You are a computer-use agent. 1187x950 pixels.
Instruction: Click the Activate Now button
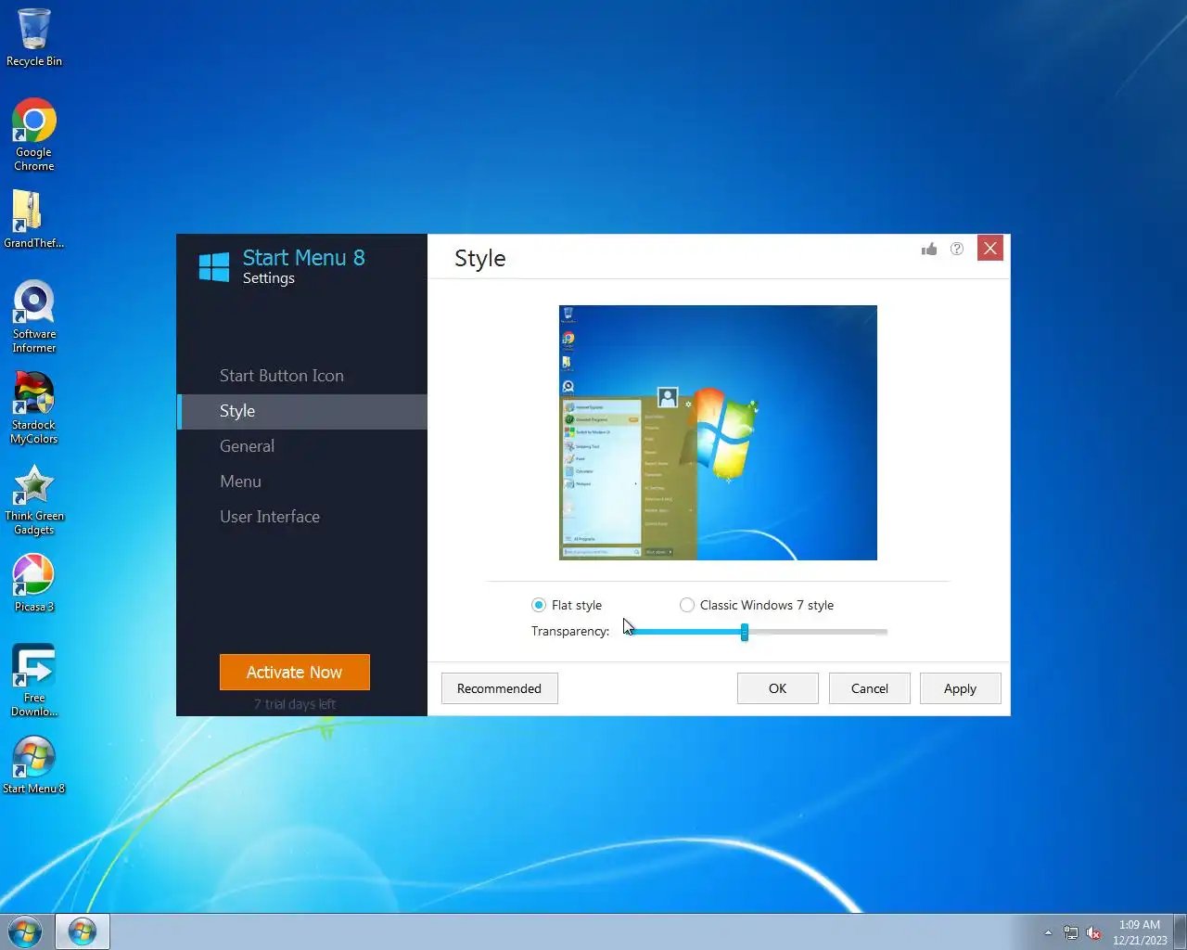click(295, 673)
